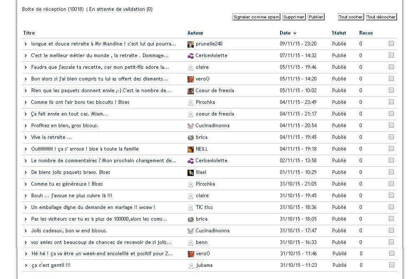The image size is (408, 279).
Task: Click veroO avatar on 31/10/15 11:46 row
Action: tap(191, 254)
